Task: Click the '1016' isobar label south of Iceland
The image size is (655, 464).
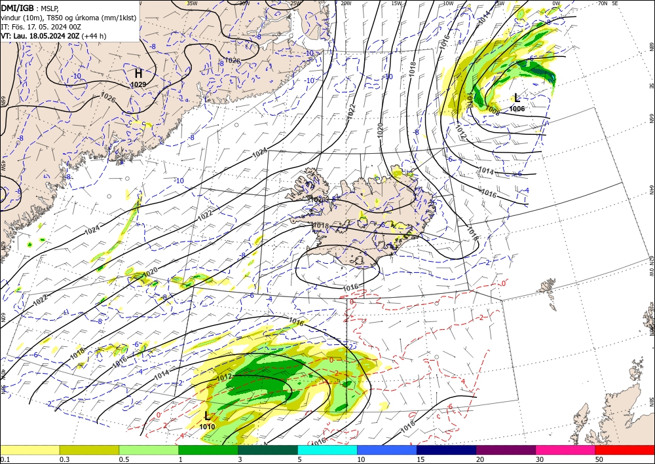Action: 350,287
